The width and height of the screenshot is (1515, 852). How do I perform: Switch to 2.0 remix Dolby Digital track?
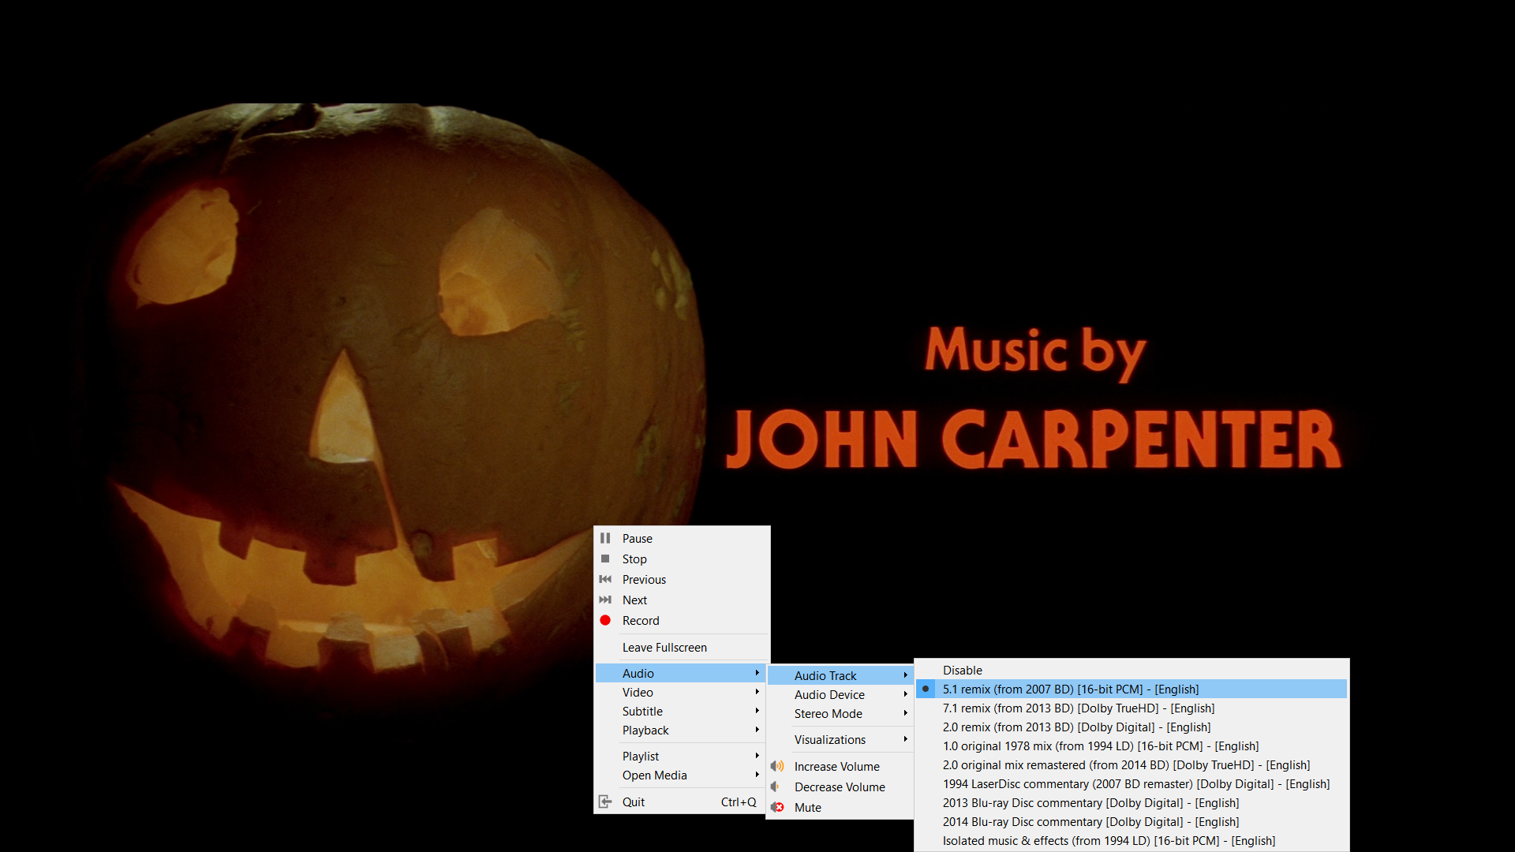coord(1132,727)
